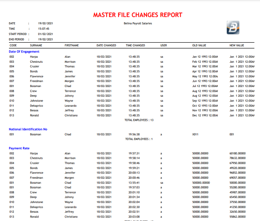Click the USER column header
This screenshot has width=260, height=221.
(163, 45)
